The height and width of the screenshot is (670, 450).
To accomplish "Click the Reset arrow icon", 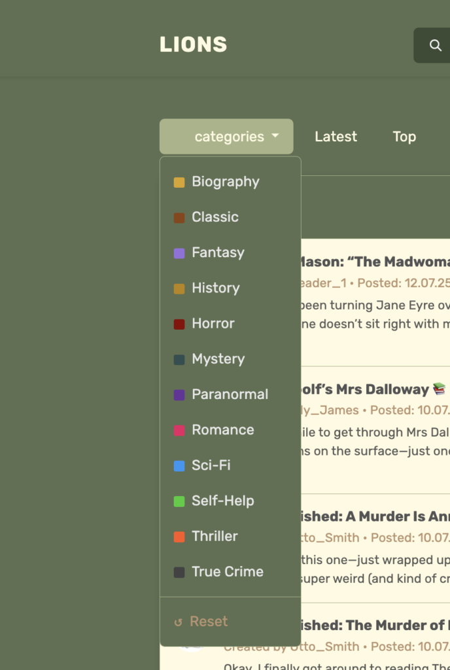I will [x=178, y=622].
